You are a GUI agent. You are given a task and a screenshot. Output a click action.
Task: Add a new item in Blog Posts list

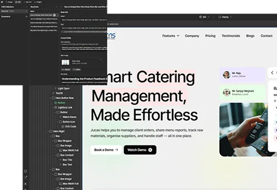[x=56, y=7]
